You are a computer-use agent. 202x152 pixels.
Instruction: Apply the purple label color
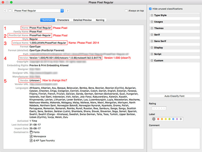pyautogui.click(x=177, y=119)
